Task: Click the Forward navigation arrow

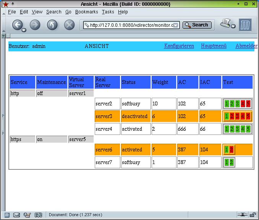Action: 35,25
